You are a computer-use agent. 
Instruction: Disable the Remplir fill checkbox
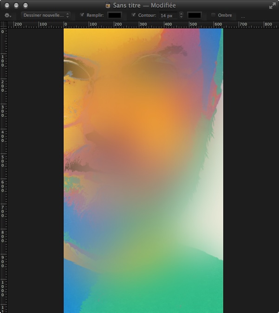82,15
